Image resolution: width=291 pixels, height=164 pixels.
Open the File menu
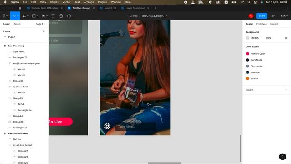point(25,2)
